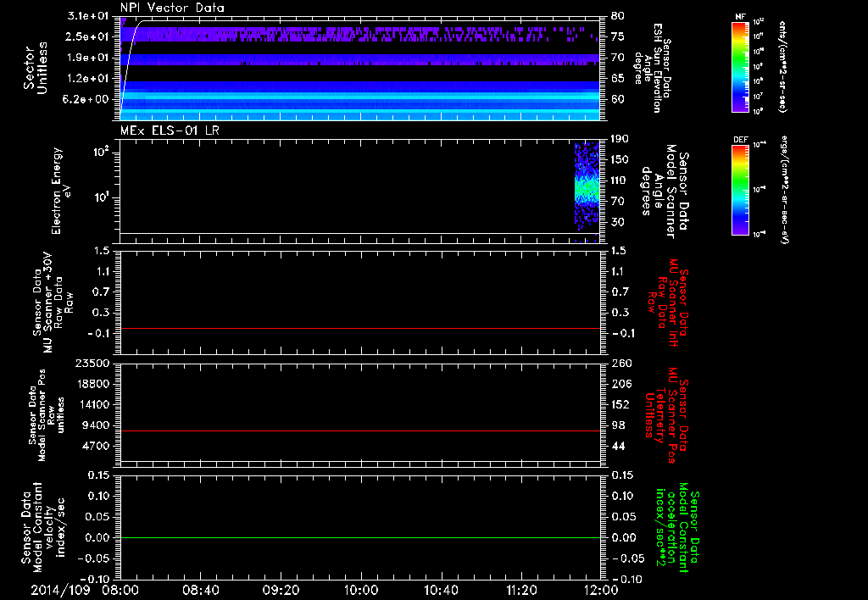This screenshot has height=600, width=868.
Task: Click the 1.9e+01 sector tick label
Action: (x=88, y=58)
